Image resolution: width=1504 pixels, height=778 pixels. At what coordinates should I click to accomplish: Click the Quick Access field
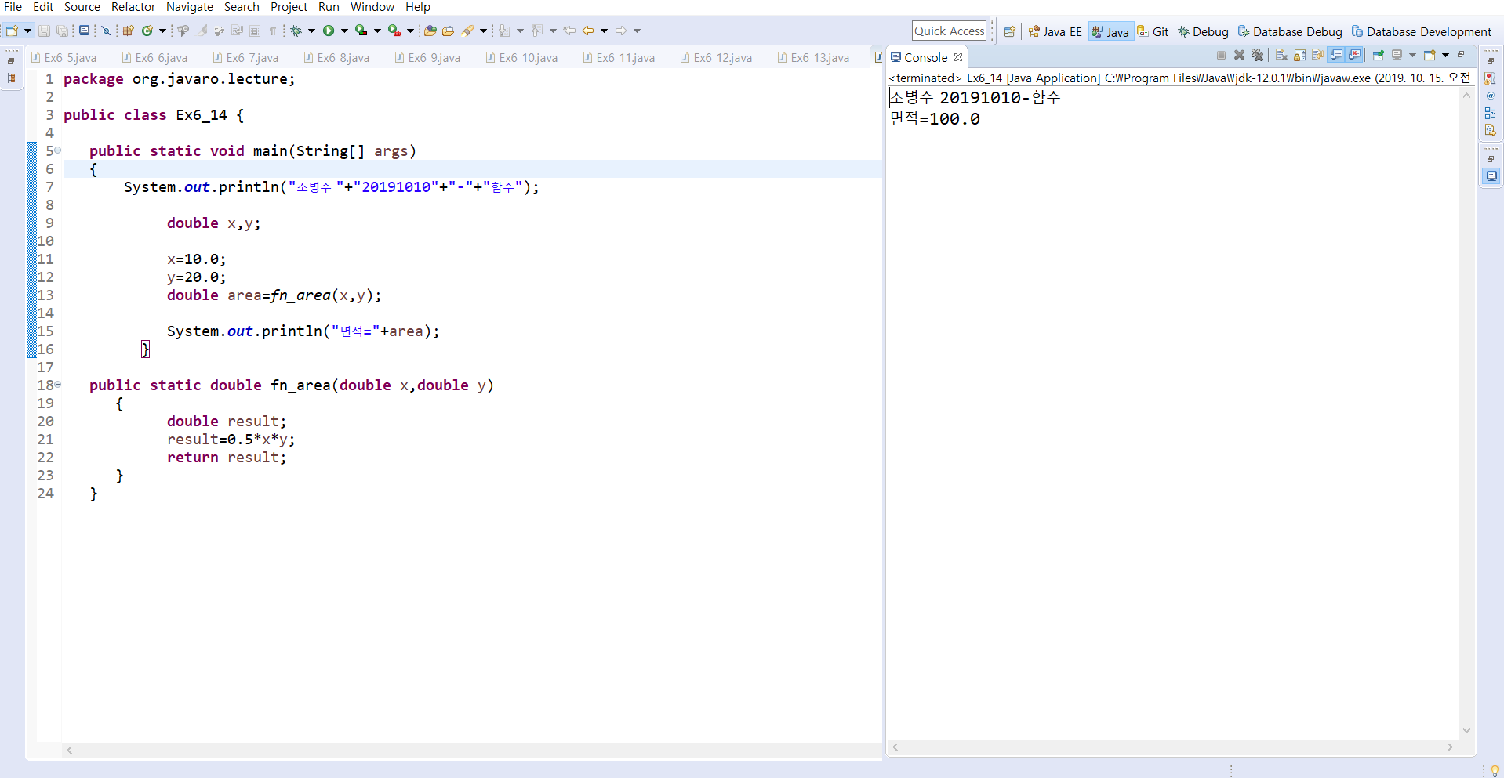tap(949, 31)
